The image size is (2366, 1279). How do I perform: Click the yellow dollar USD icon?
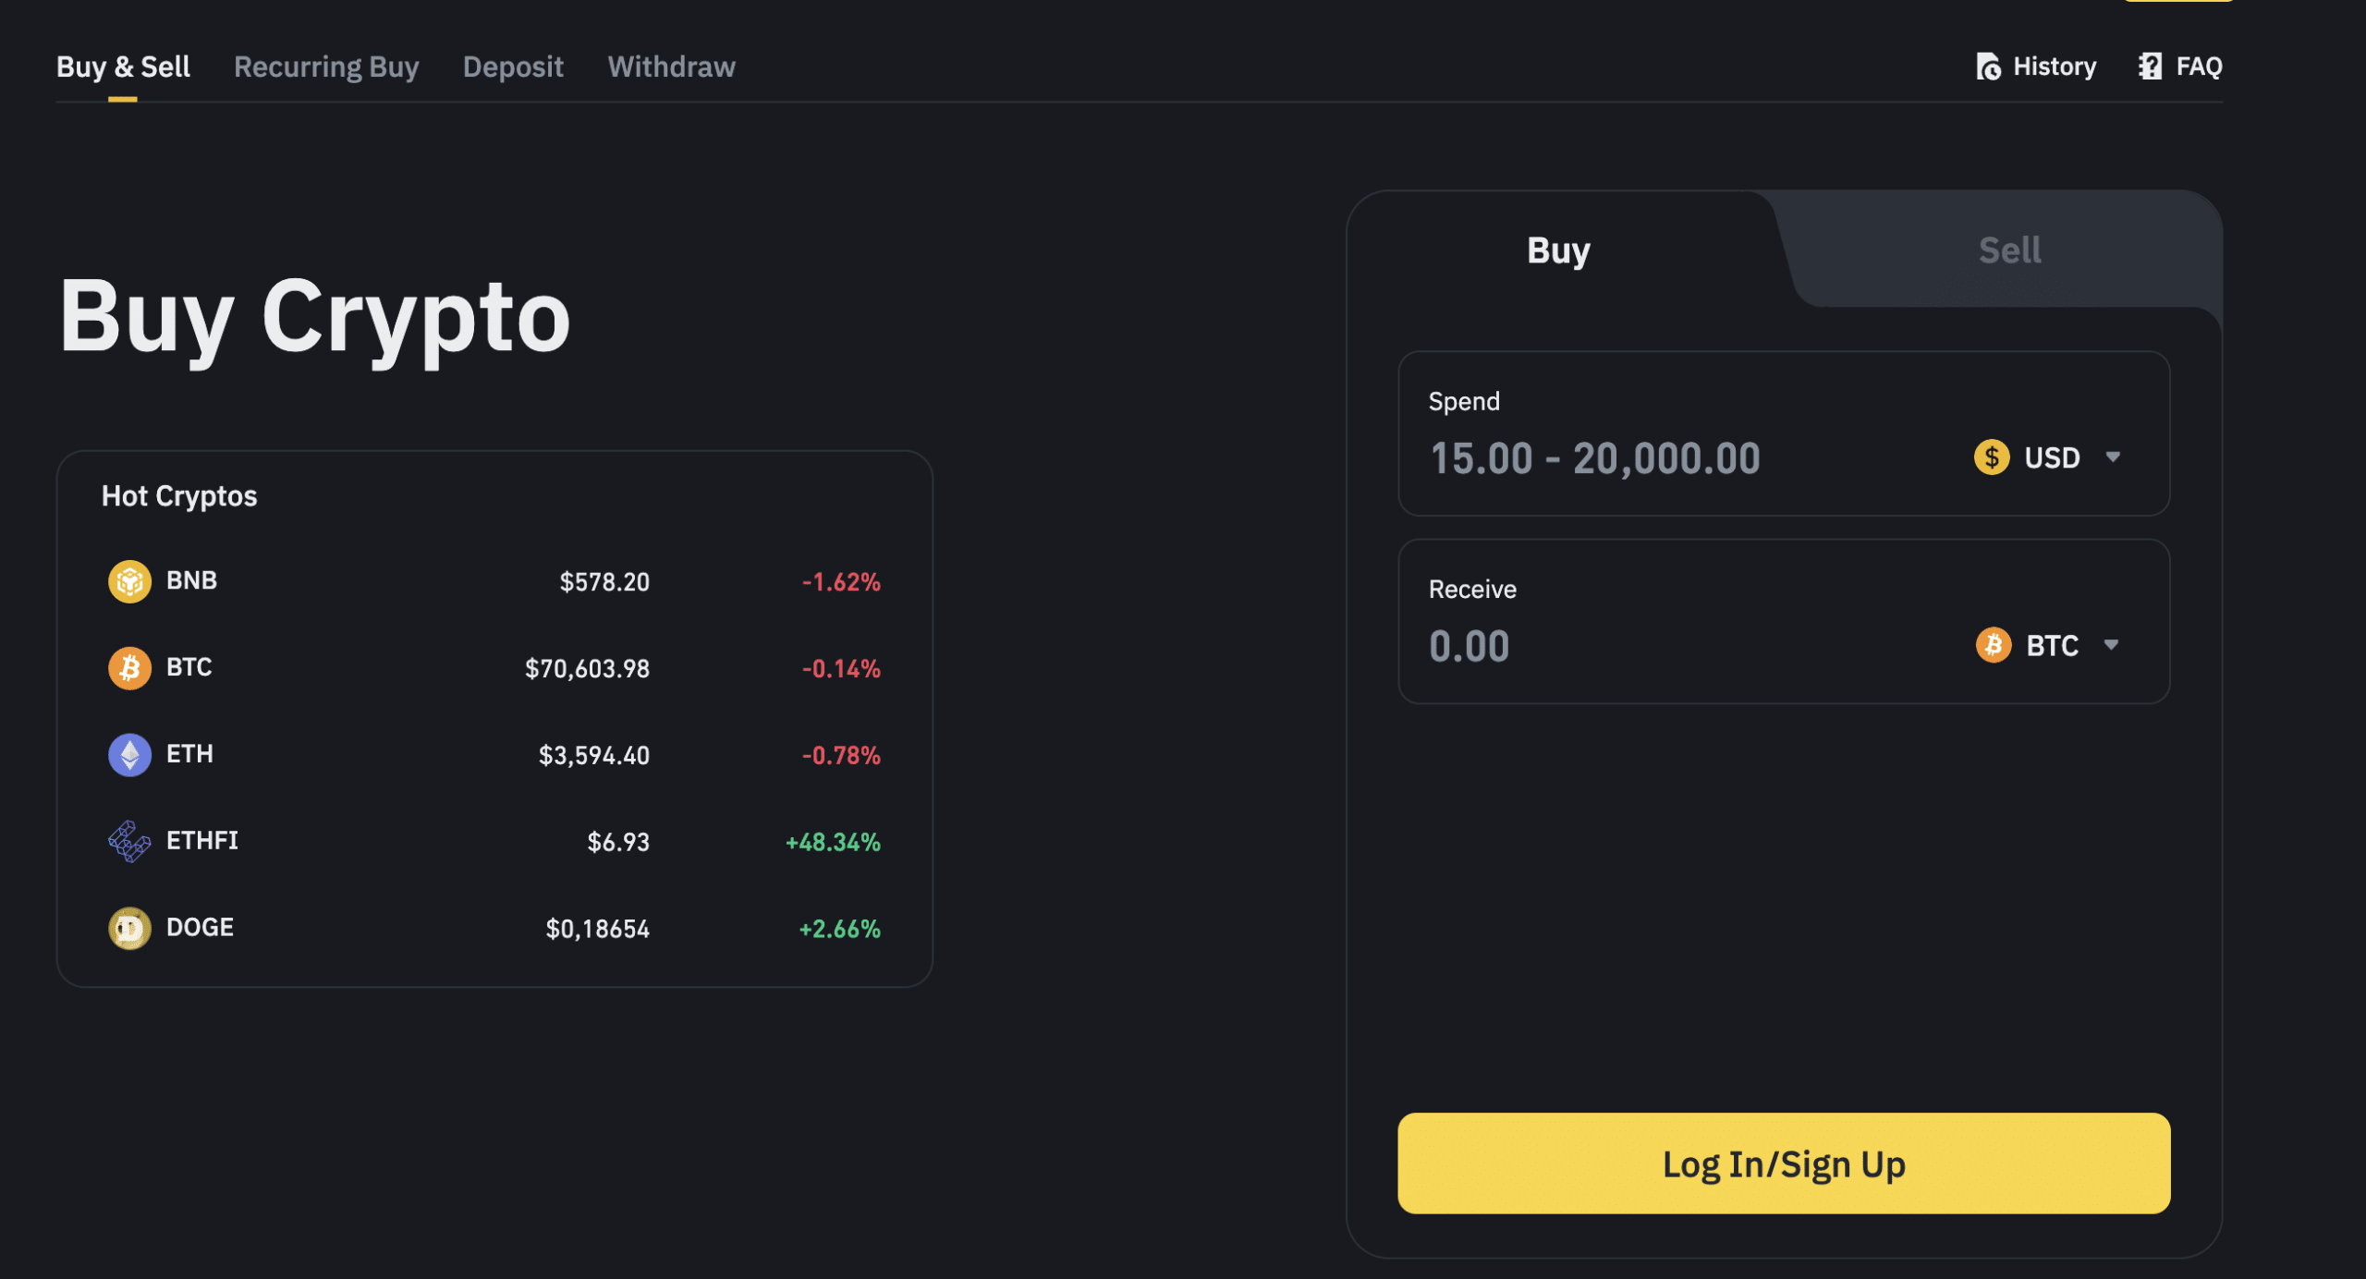coord(1993,457)
